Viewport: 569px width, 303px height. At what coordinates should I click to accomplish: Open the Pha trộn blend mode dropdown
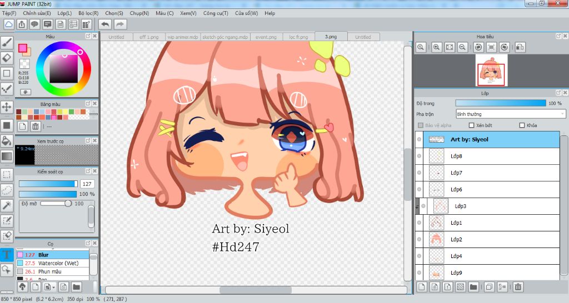click(x=511, y=114)
